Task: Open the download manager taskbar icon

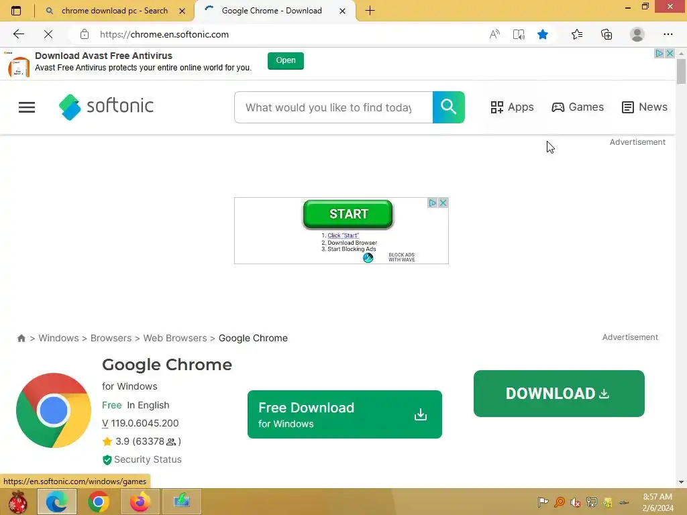Action: pos(181,502)
